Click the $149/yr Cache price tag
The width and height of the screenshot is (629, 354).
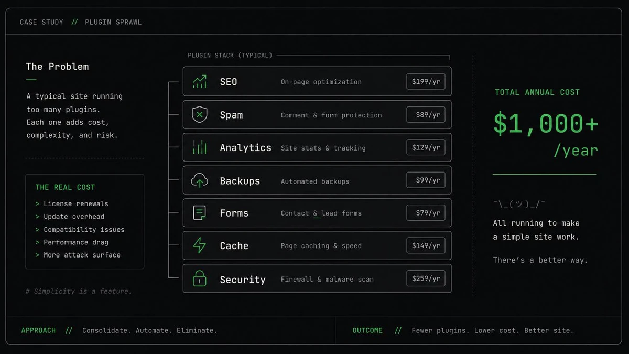(426, 245)
